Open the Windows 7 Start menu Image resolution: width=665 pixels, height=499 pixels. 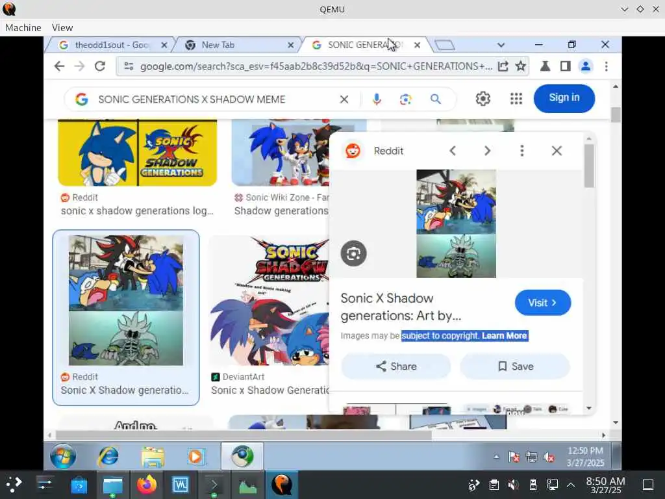click(x=63, y=456)
